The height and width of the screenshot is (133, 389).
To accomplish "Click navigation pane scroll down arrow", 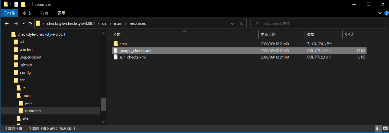I will click(x=103, y=122).
